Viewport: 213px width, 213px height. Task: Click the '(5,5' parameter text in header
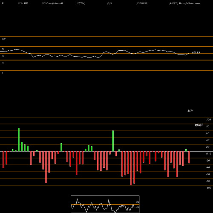pyautogui.click(x=109, y=3)
